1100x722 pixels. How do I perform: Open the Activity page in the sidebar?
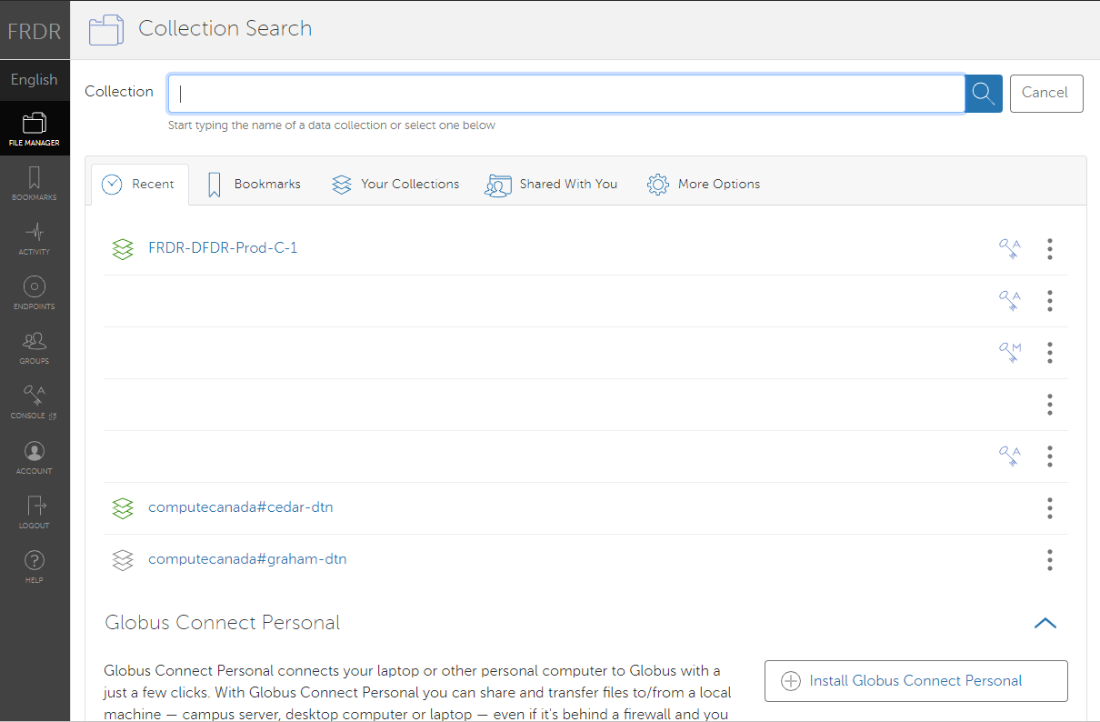(35, 237)
